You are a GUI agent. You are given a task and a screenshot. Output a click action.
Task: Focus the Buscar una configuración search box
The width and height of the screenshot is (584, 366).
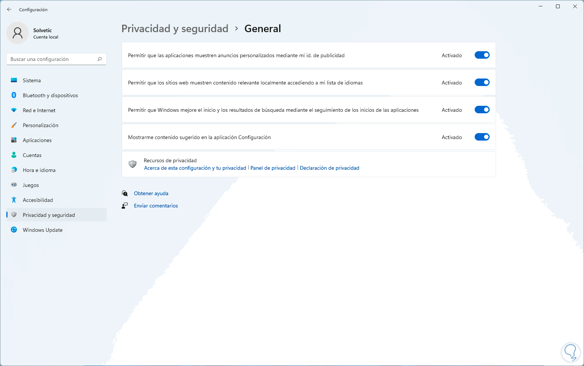click(52, 59)
